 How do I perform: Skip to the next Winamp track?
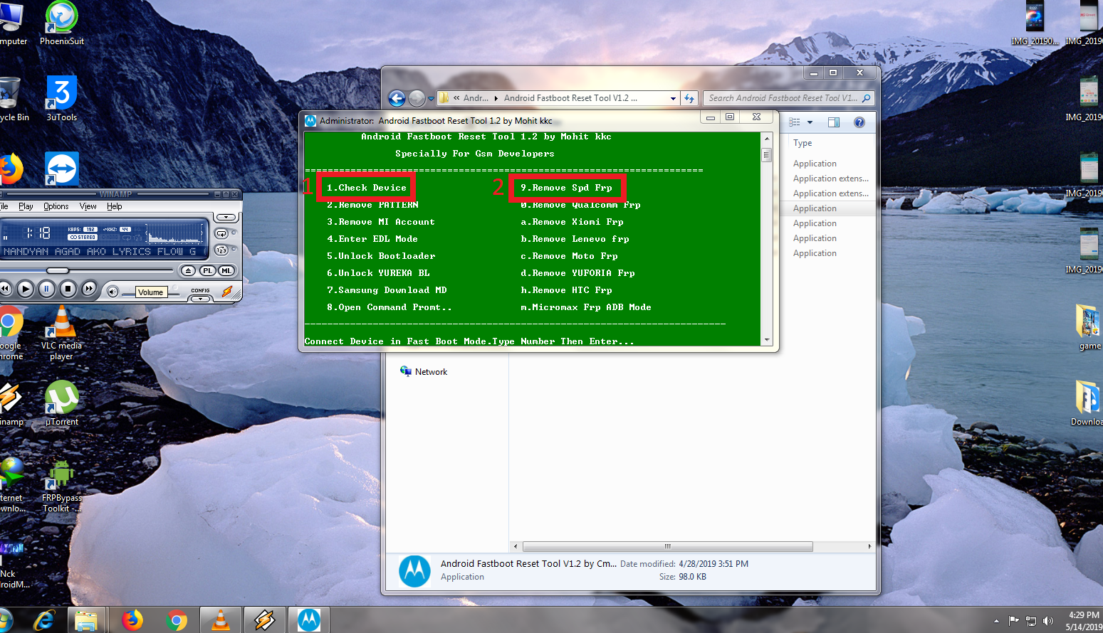[89, 289]
